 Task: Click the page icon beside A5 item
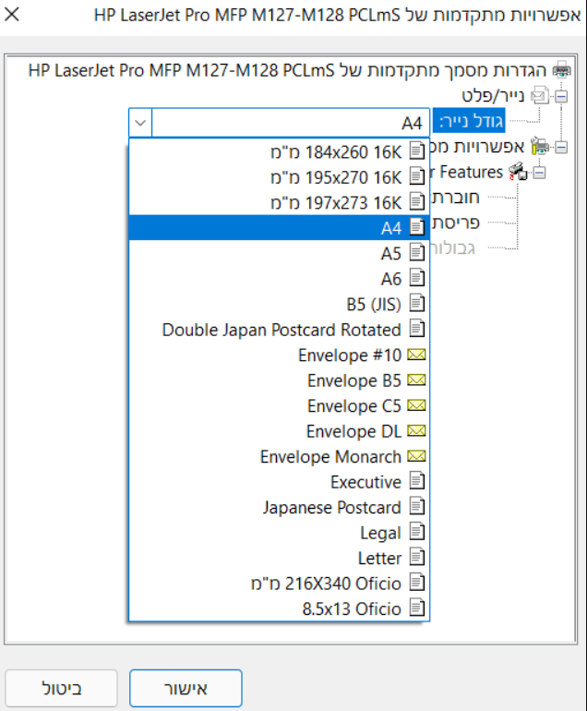(x=417, y=252)
